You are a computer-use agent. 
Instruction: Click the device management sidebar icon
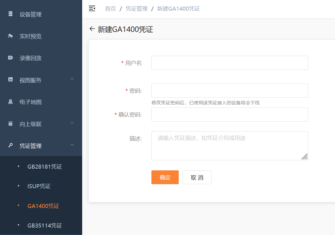click(11, 14)
